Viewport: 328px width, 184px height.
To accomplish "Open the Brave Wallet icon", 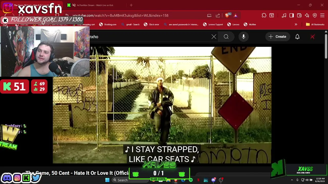I will tap(299, 15).
